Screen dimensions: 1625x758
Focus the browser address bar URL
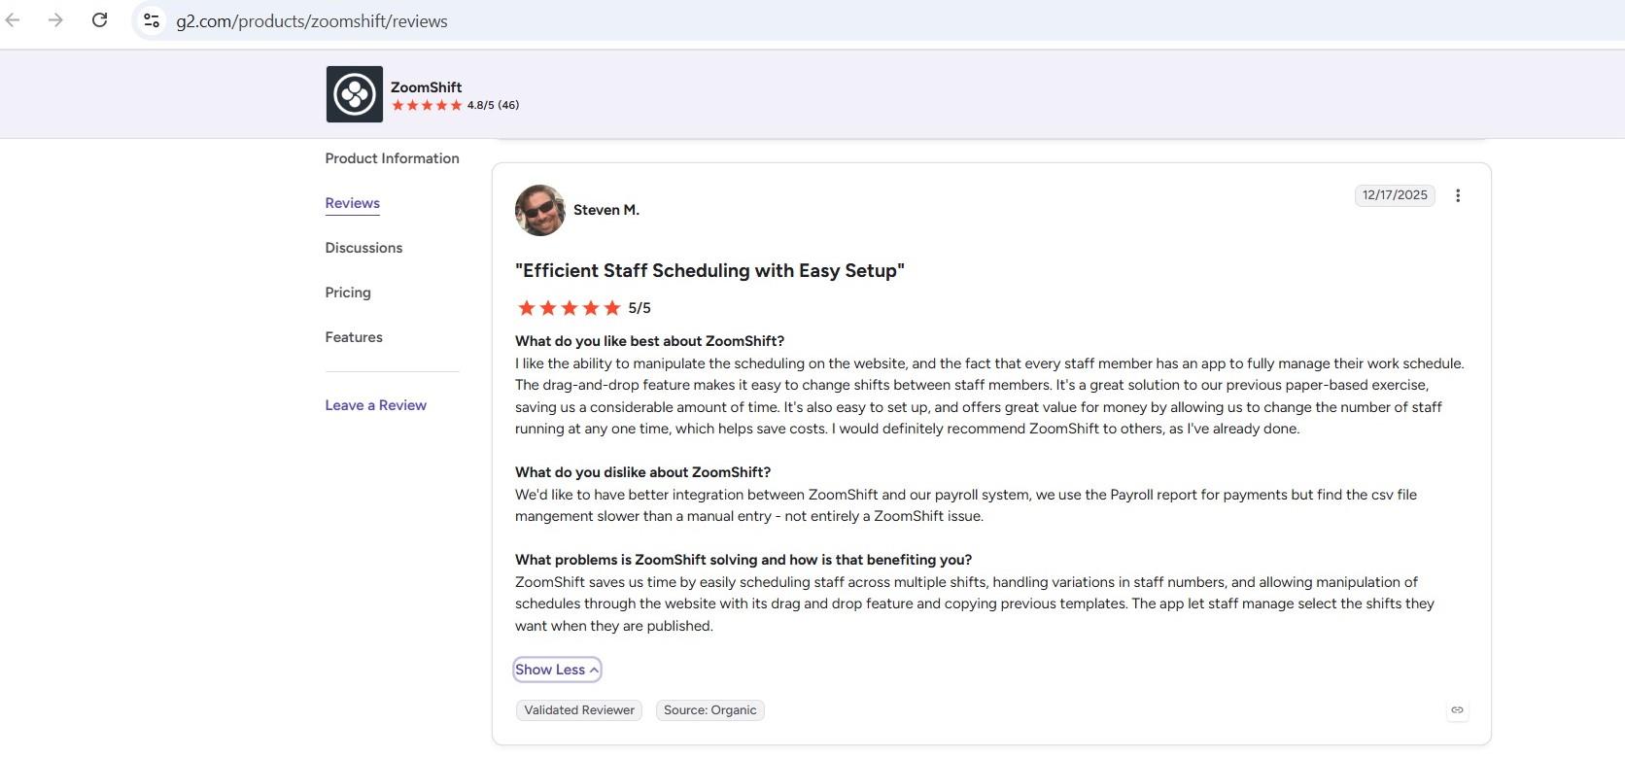coord(311,20)
